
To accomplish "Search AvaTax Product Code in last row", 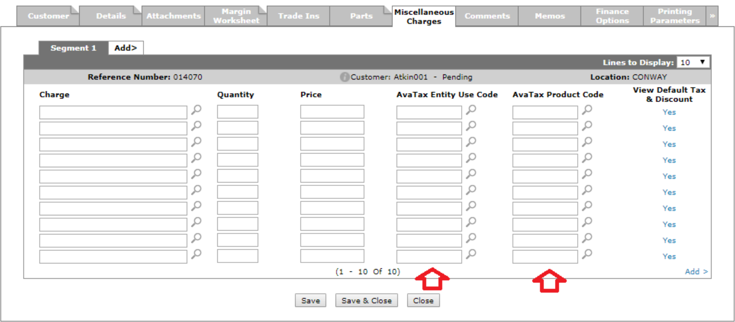I will 587,254.
